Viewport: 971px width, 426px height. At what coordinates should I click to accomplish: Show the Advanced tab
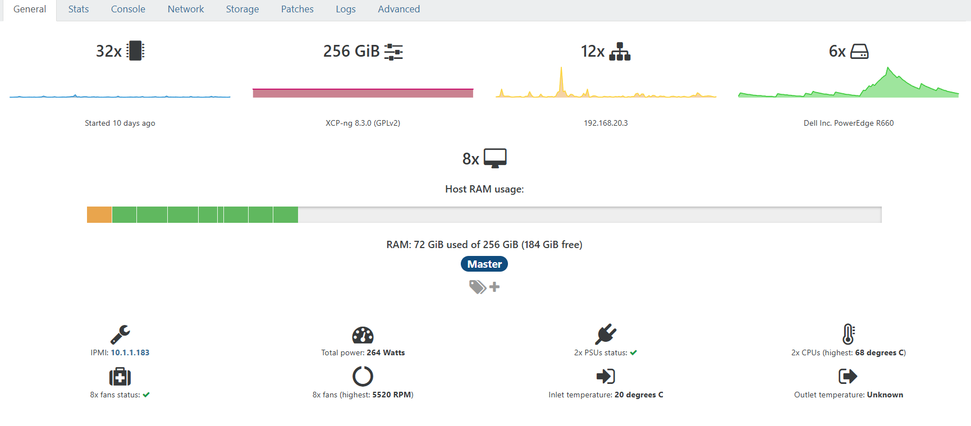click(399, 10)
